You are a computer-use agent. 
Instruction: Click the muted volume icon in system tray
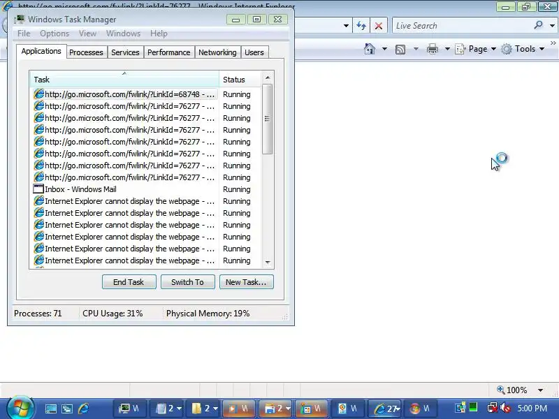click(505, 408)
